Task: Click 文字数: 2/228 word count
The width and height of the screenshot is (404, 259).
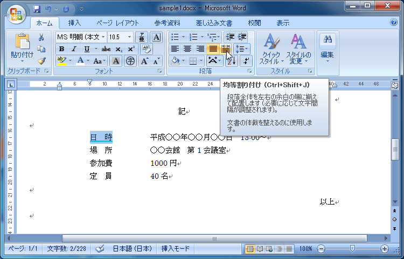Action: [x=66, y=248]
